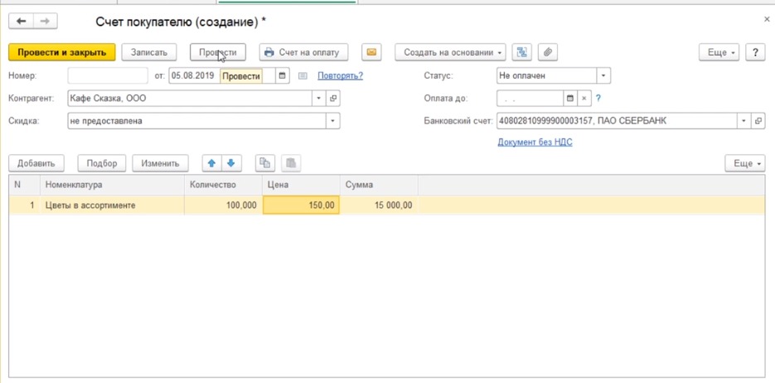Open the top Еще menu
This screenshot has width=775, height=383.
pyautogui.click(x=720, y=52)
